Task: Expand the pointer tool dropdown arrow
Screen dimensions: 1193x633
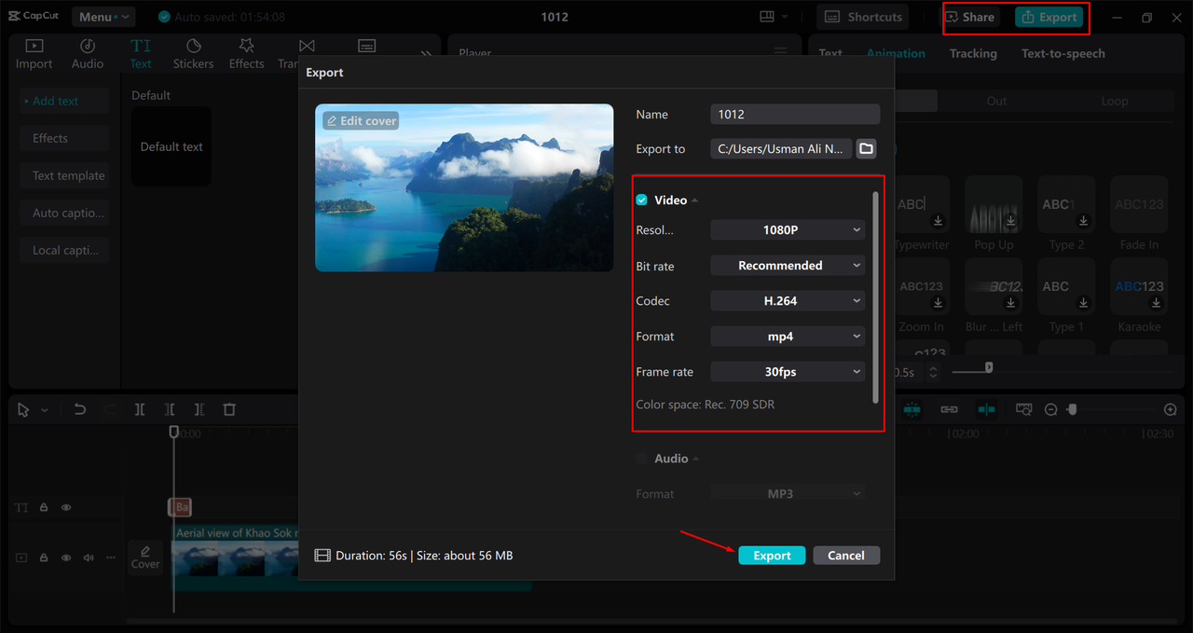Action: (x=44, y=410)
